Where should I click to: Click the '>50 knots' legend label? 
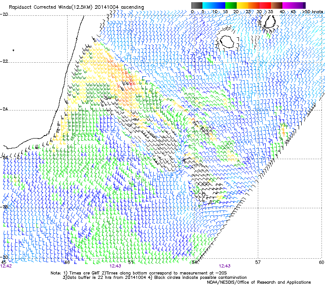(x=312, y=12)
